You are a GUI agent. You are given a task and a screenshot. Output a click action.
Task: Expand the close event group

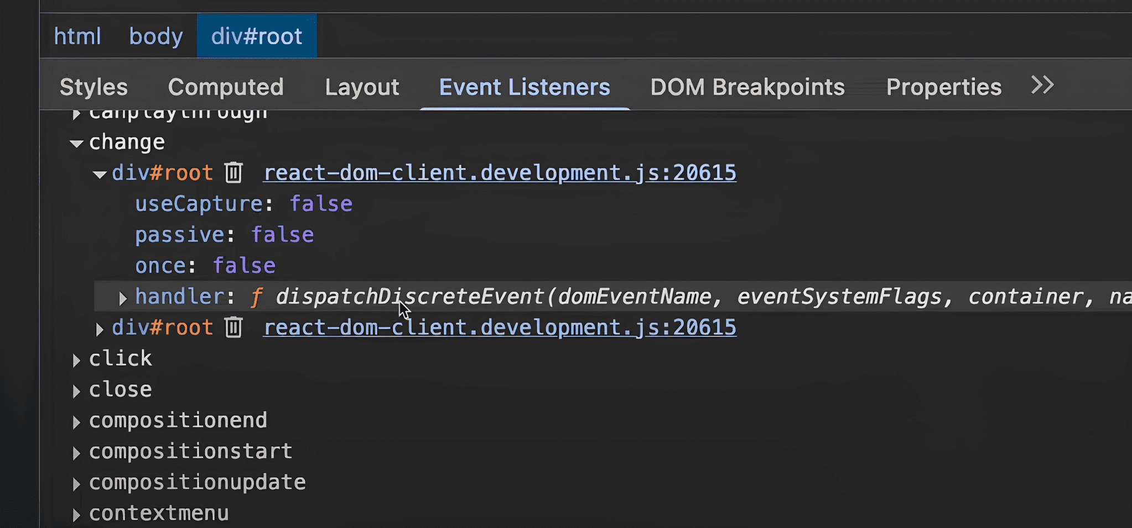pyautogui.click(x=76, y=391)
